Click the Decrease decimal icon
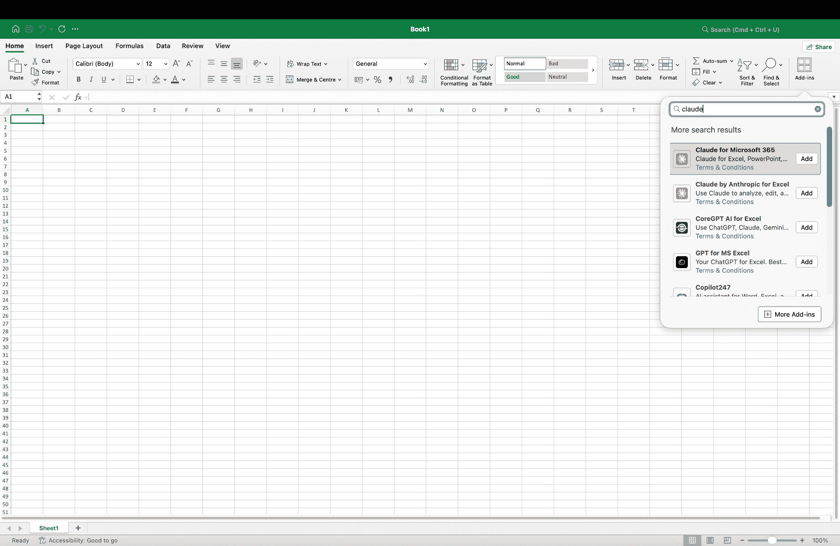The width and height of the screenshot is (840, 546). 423,80
